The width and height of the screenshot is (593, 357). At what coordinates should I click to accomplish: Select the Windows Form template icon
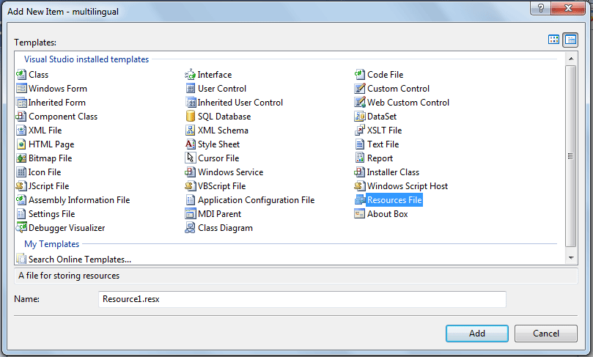pyautogui.click(x=21, y=89)
